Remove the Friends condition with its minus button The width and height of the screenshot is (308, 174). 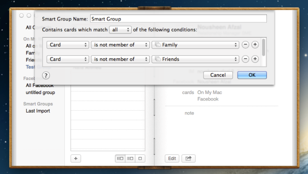pos(245,59)
